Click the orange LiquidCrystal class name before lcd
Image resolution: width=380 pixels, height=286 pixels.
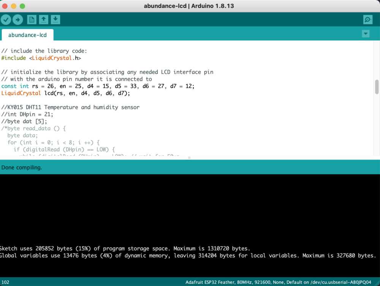coord(21,93)
